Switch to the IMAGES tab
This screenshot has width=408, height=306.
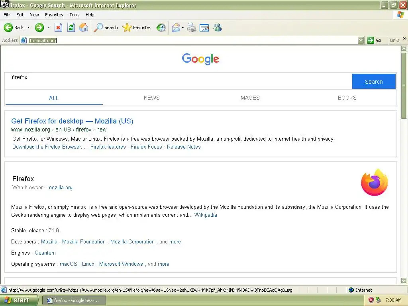pos(249,98)
